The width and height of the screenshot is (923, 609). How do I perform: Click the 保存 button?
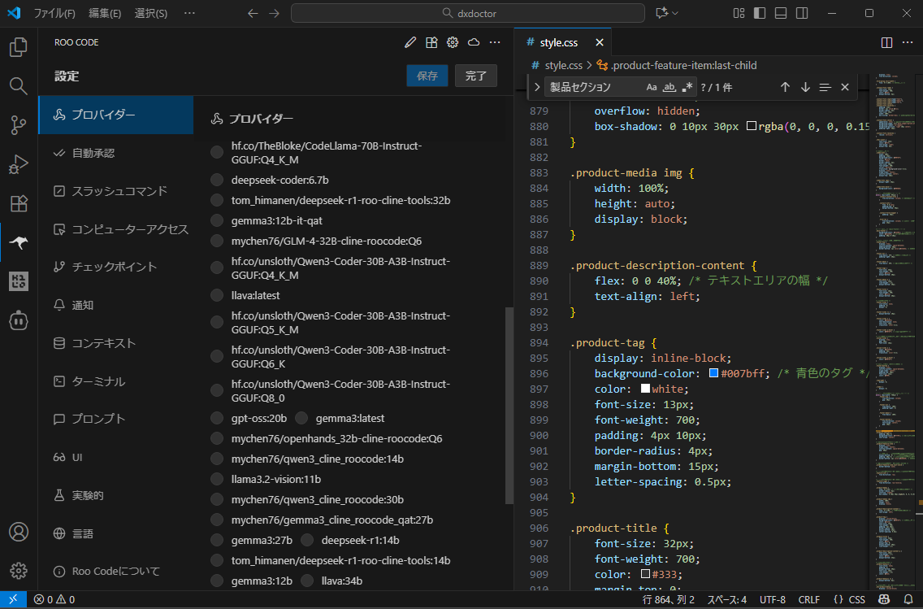click(427, 76)
